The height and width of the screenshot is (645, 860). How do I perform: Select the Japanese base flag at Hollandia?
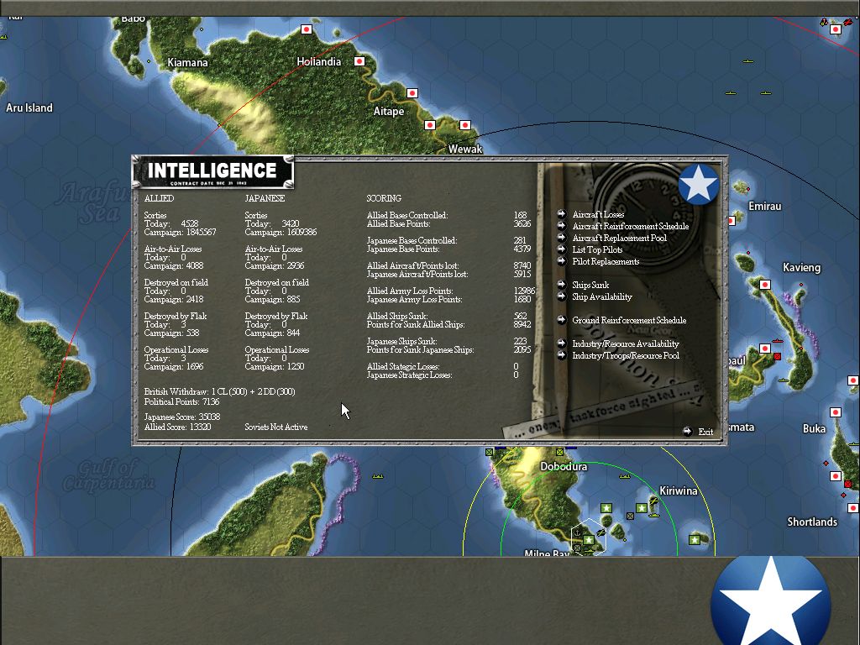[x=359, y=61]
